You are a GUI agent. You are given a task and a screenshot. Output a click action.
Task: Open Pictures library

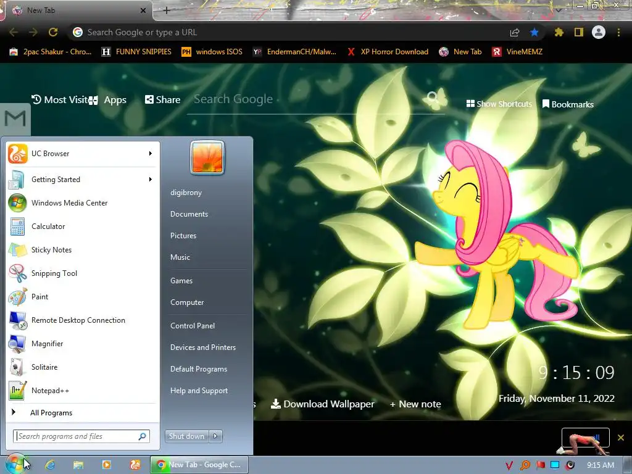[183, 235]
